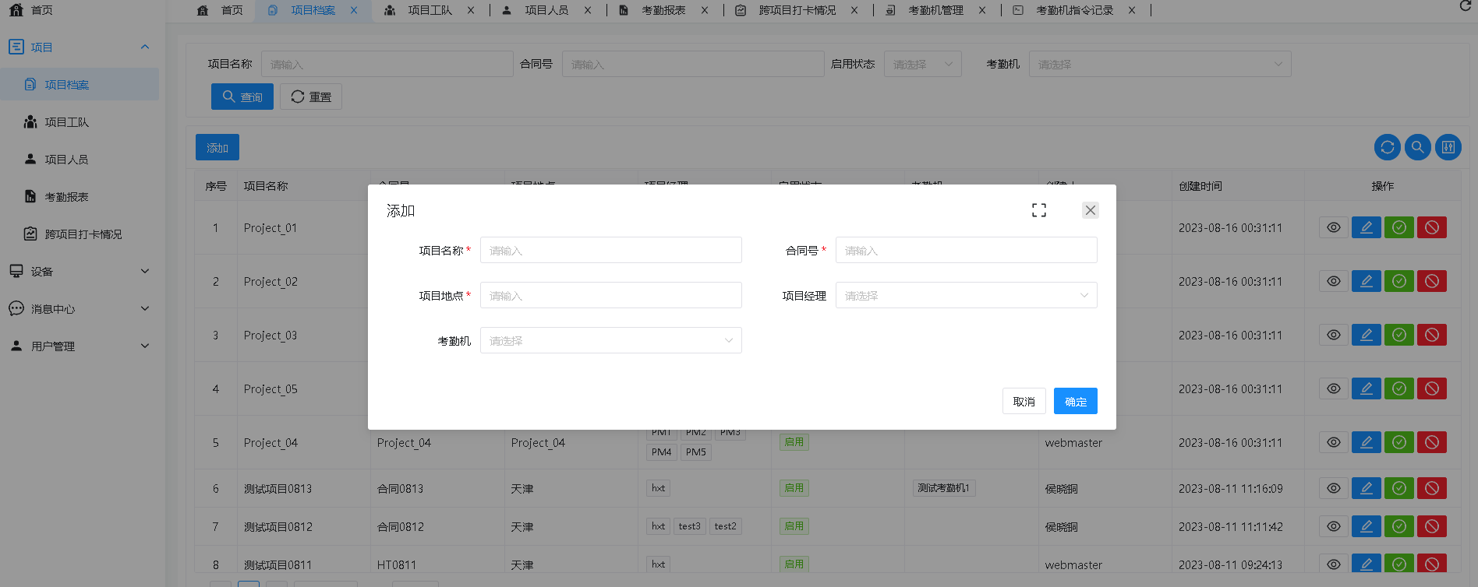Click the round search icon above the table
Screen dimensions: 1478x587
(1418, 147)
